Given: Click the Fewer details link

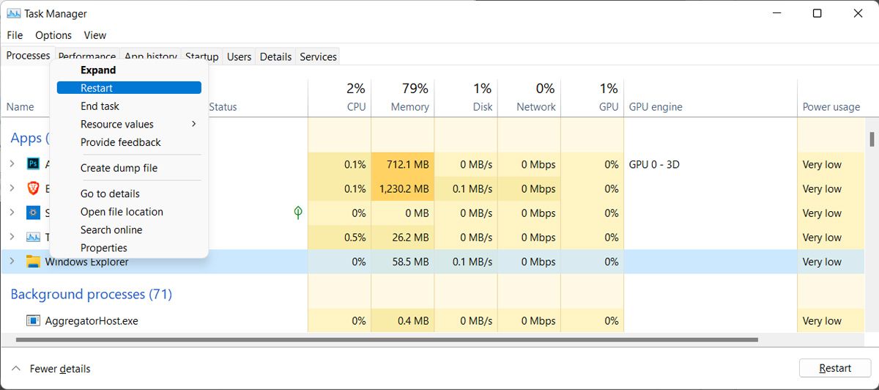Looking at the screenshot, I should pos(60,369).
